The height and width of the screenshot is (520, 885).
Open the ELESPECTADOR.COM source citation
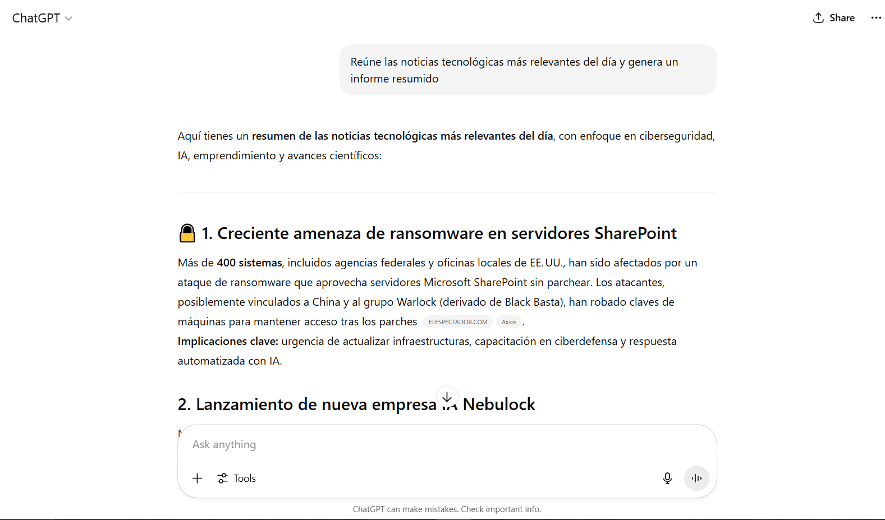458,322
